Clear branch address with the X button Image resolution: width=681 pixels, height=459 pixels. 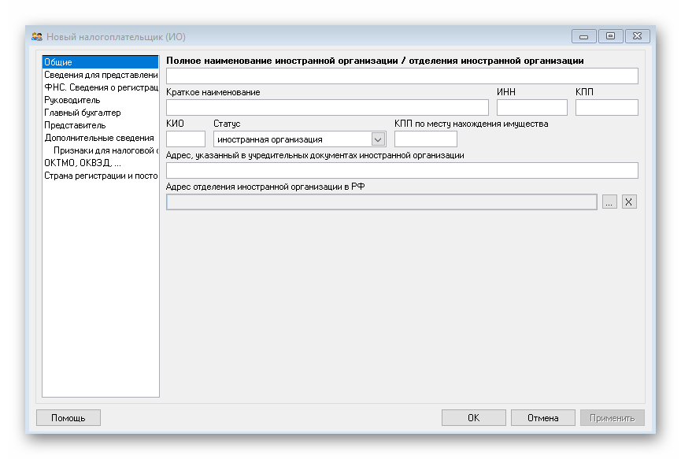point(629,202)
